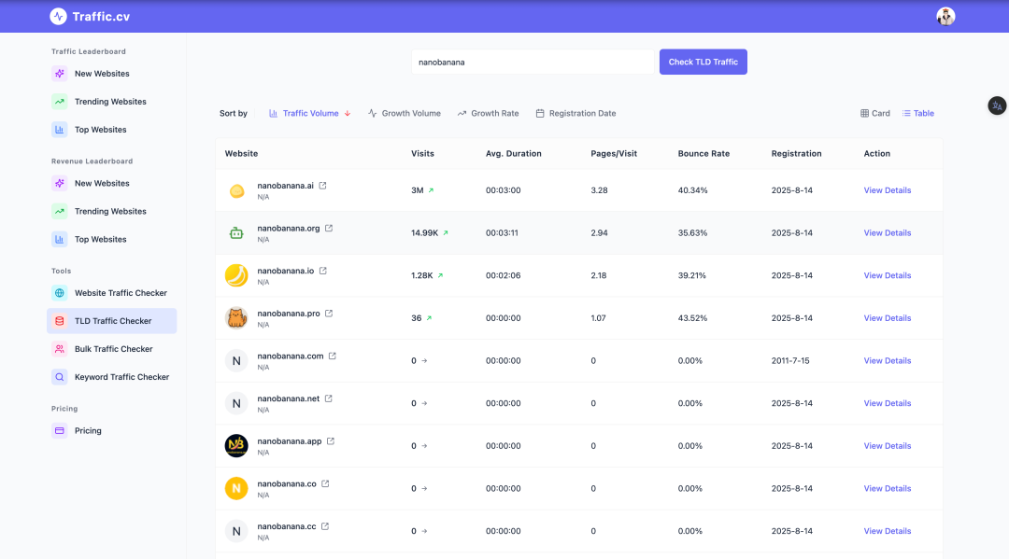View Details for nanobanana.com
The image size is (1009, 559).
(x=887, y=360)
